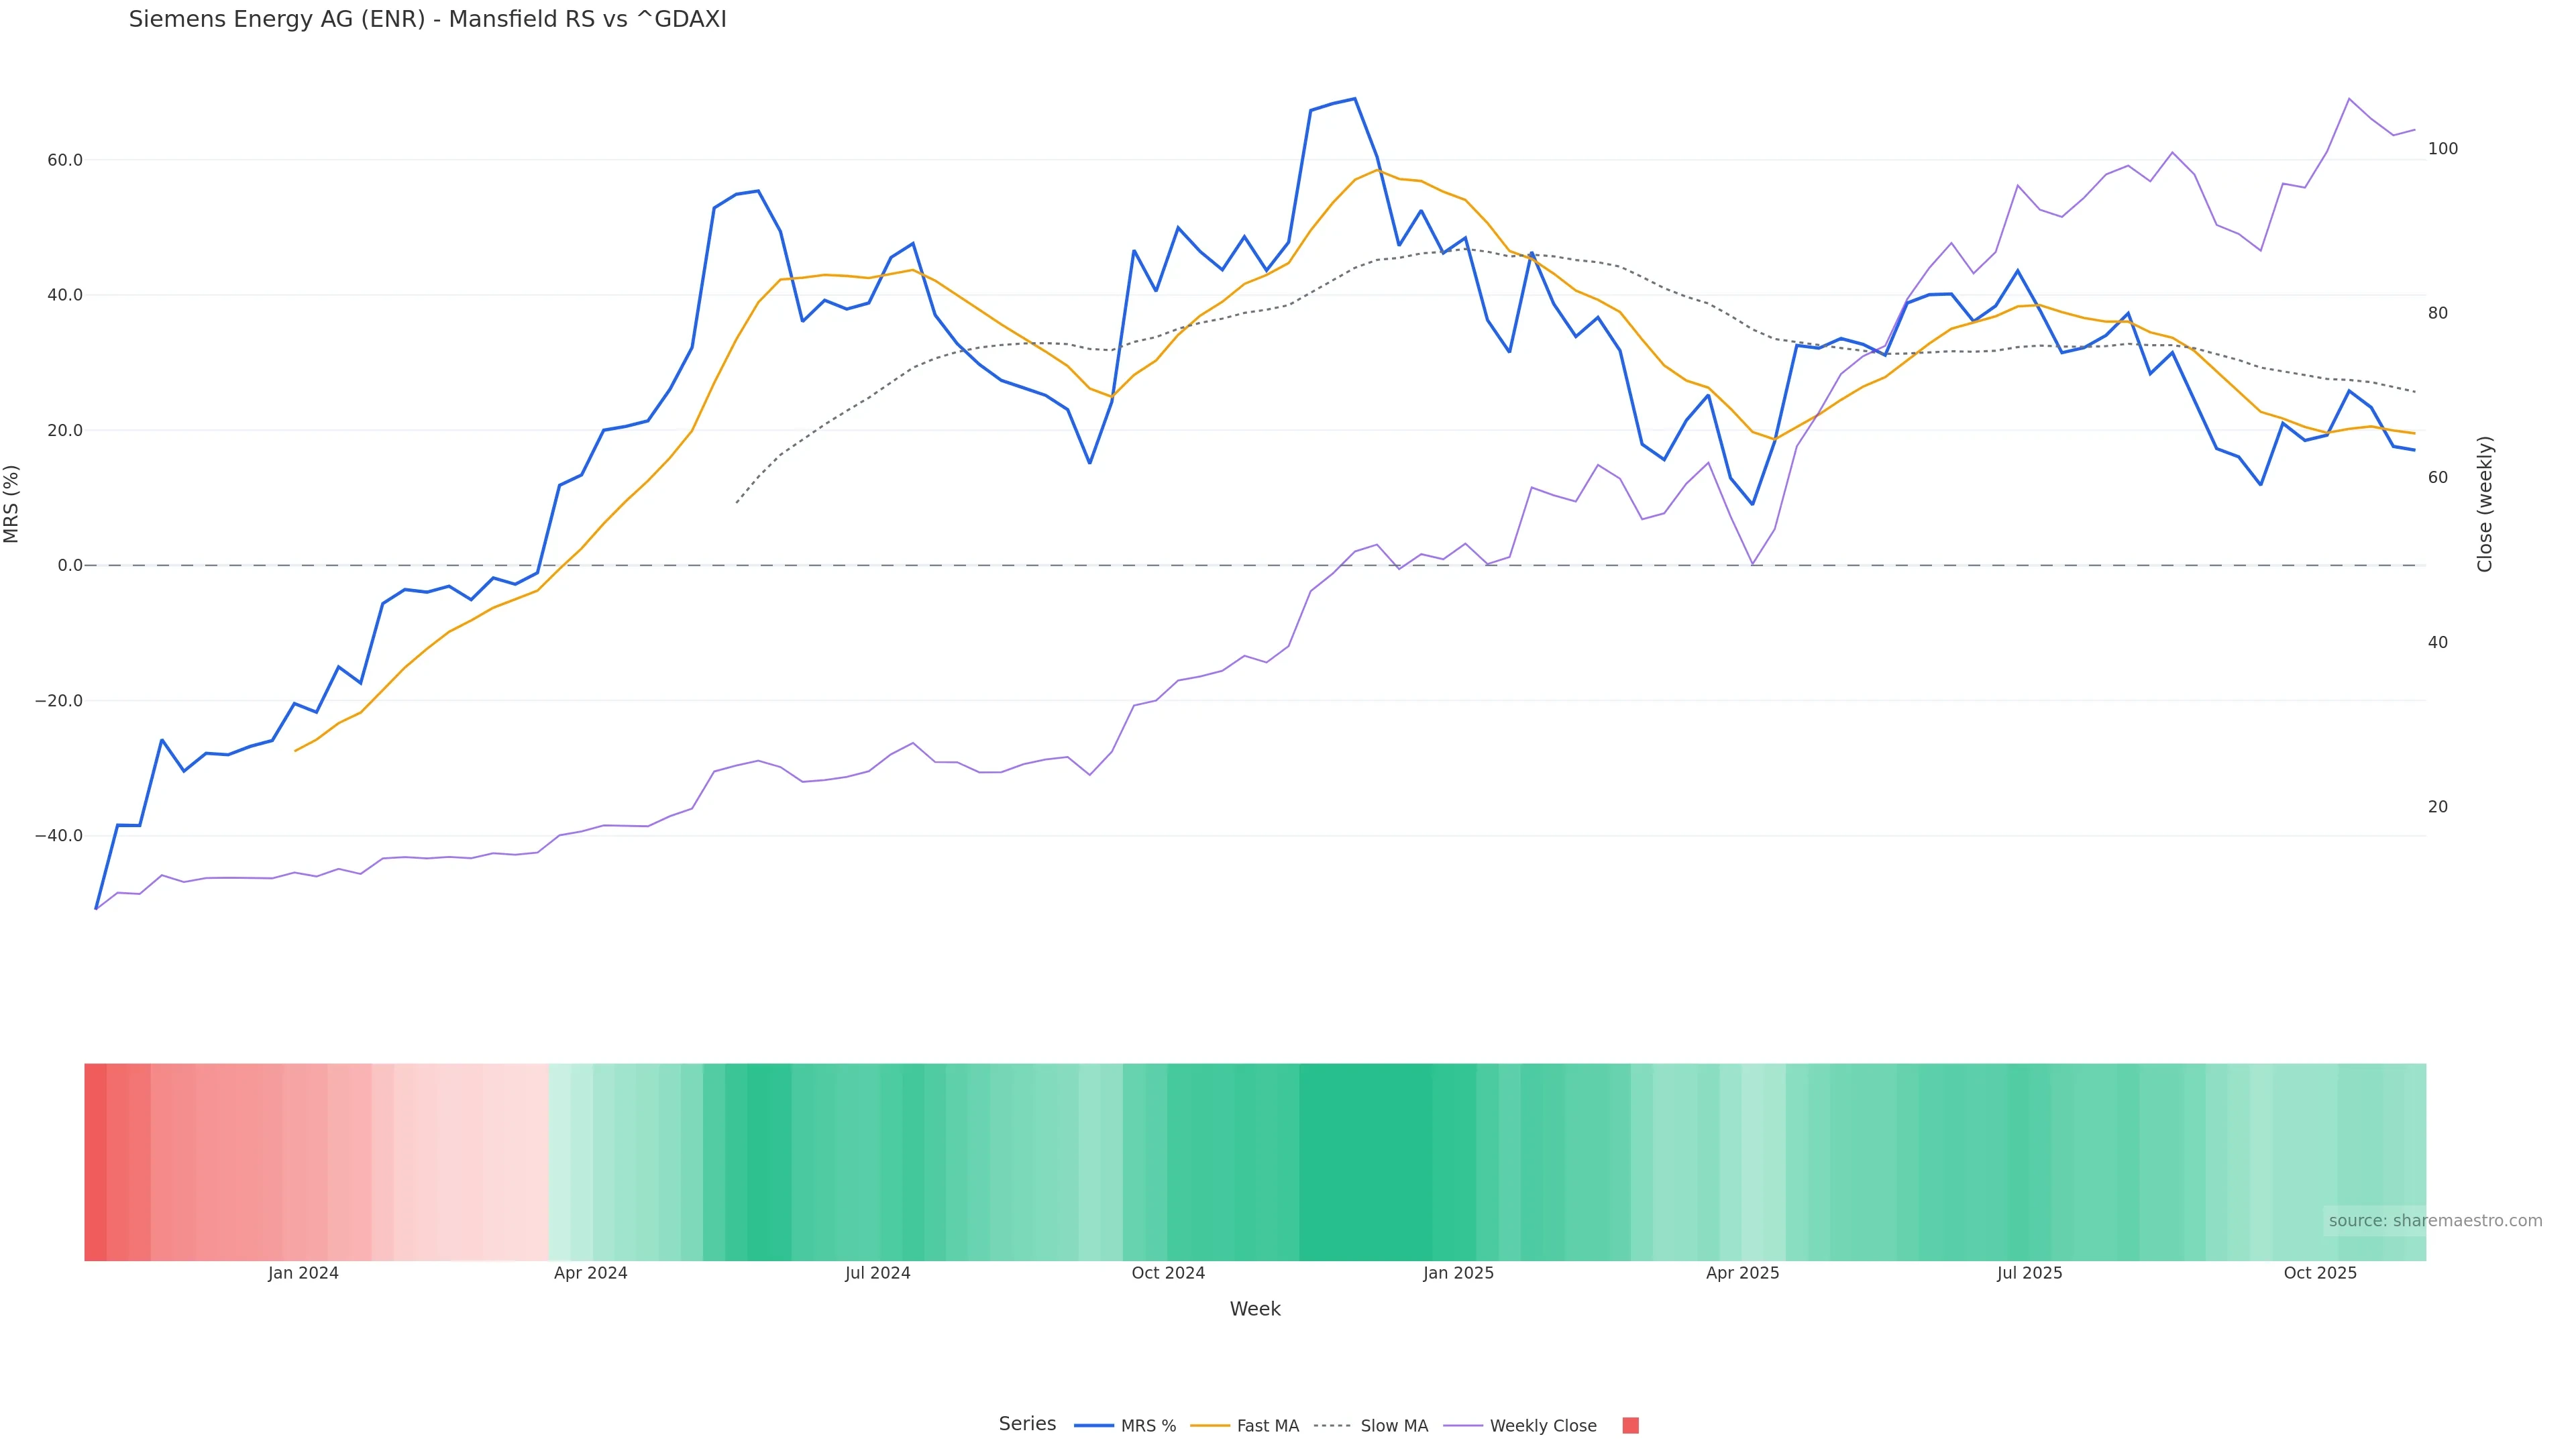Screen dimensions: 2576x1449
Task: Open the source: sharemaestro.com link
Action: [x=2435, y=1221]
